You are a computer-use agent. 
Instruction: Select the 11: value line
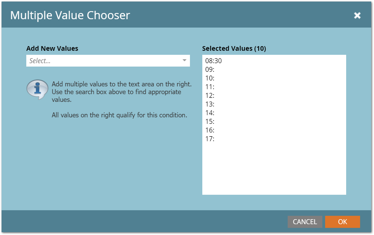tap(210, 87)
